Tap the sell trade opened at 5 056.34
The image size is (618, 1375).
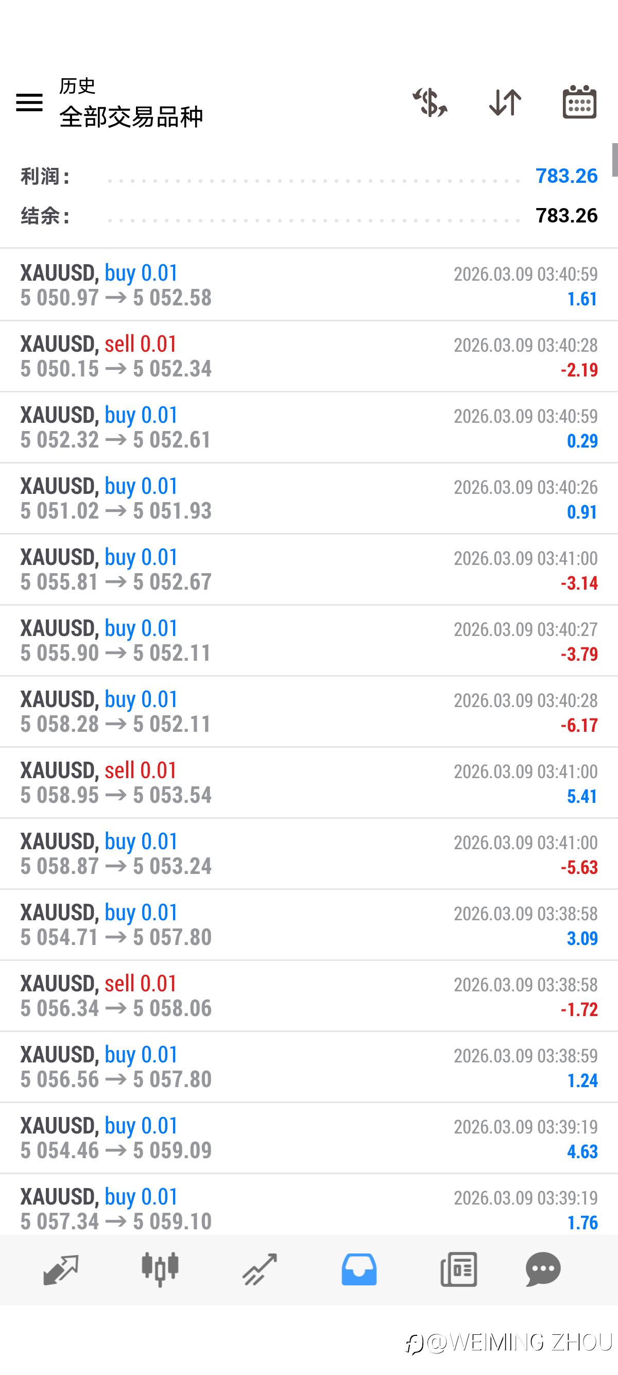click(309, 995)
